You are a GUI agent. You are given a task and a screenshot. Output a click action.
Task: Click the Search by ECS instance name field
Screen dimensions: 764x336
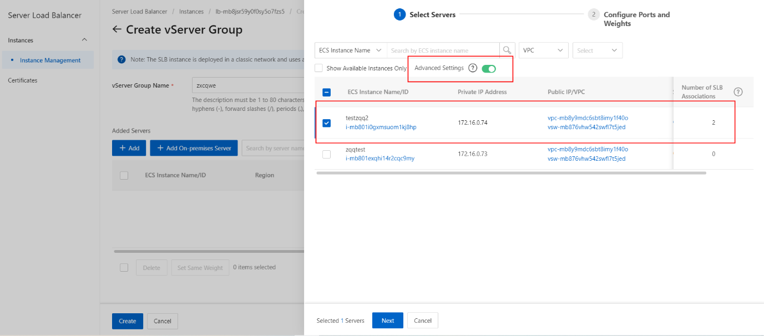click(443, 50)
